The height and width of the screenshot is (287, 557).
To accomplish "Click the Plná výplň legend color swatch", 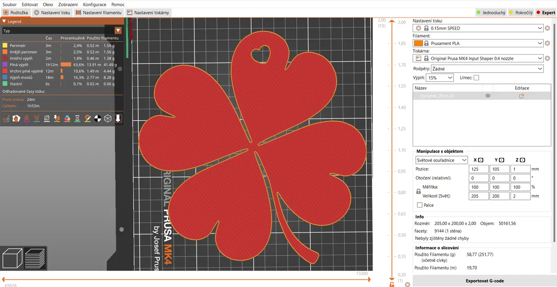I will (5, 65).
